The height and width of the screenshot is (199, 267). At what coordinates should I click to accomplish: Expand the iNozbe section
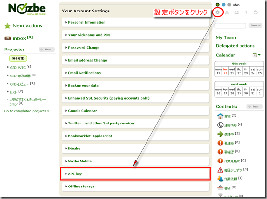135,149
